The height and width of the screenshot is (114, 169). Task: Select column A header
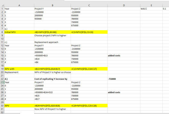(19, 5)
